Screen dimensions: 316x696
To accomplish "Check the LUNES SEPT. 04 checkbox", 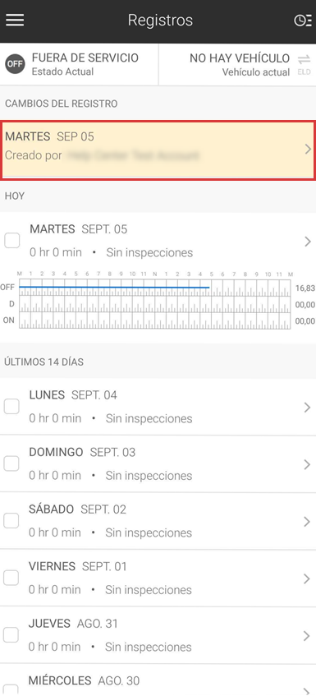I will (11, 407).
